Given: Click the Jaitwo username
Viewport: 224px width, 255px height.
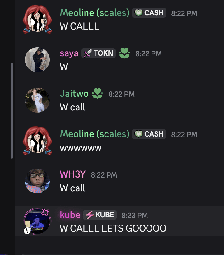Looking at the screenshot, I should point(74,94).
